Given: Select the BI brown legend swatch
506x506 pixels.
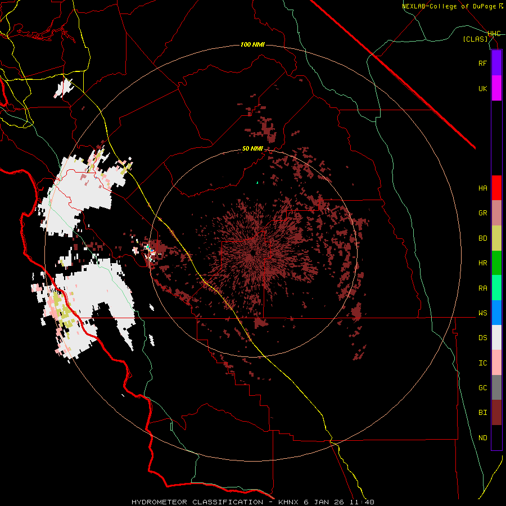Looking at the screenshot, I should [x=496, y=413].
